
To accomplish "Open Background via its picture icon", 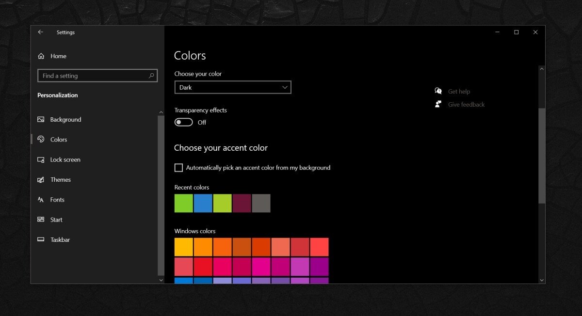I will tap(41, 120).
